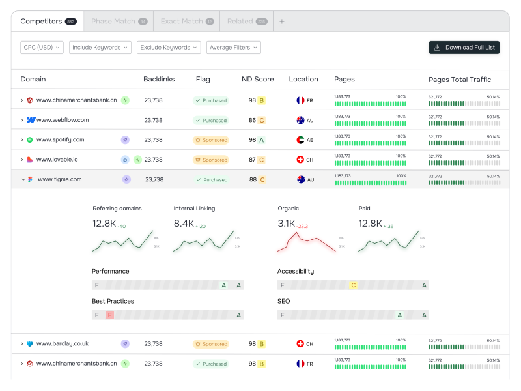Click Pages progress bar in webflow row
Image resolution: width=521 pixels, height=391 pixels.
tap(370, 124)
